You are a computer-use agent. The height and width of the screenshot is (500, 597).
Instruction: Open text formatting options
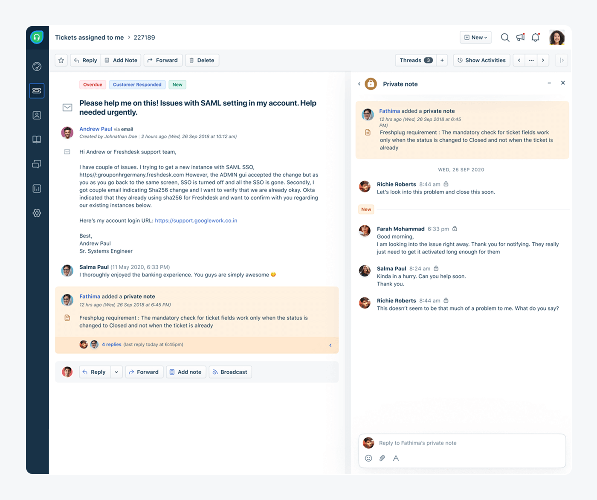(x=396, y=458)
